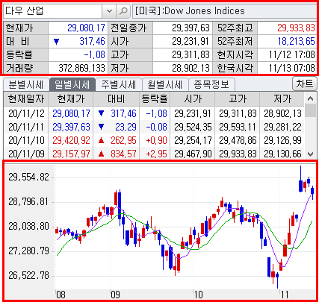Click the 현재일자 column header
This screenshot has height=302, width=319.
pyautogui.click(x=25, y=99)
